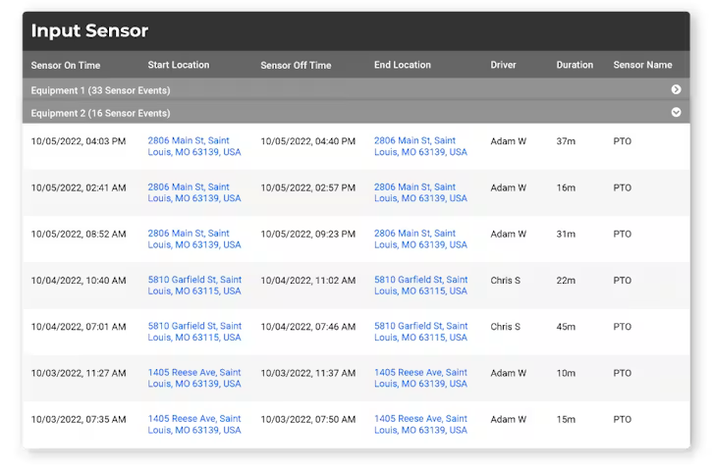Image resolution: width=712 pixels, height=475 pixels.
Task: Open end location link for 11:02 AM Garfield event
Action: [420, 286]
